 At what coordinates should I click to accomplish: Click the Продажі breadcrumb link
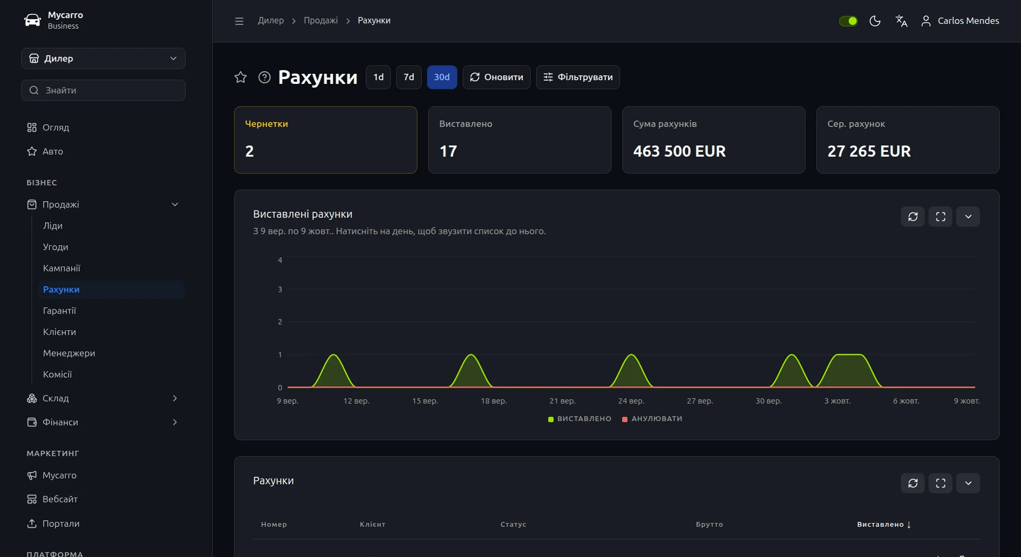[x=321, y=21]
